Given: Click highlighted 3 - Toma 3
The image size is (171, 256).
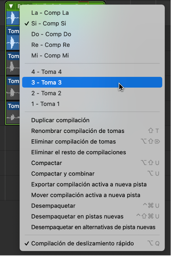Looking at the screenshot, I should (47, 83).
